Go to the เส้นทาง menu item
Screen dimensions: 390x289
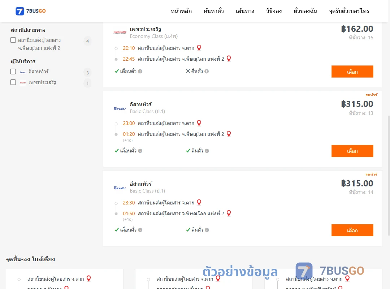click(245, 11)
